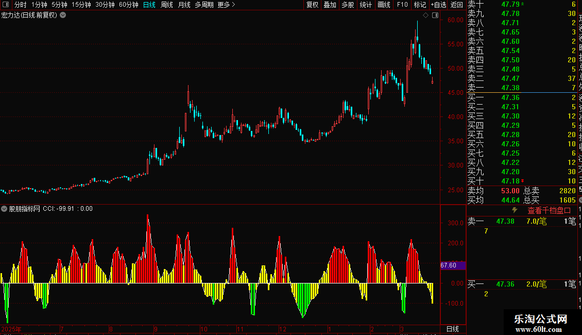Click the 2.0/笔 buy detail value

tap(536, 284)
